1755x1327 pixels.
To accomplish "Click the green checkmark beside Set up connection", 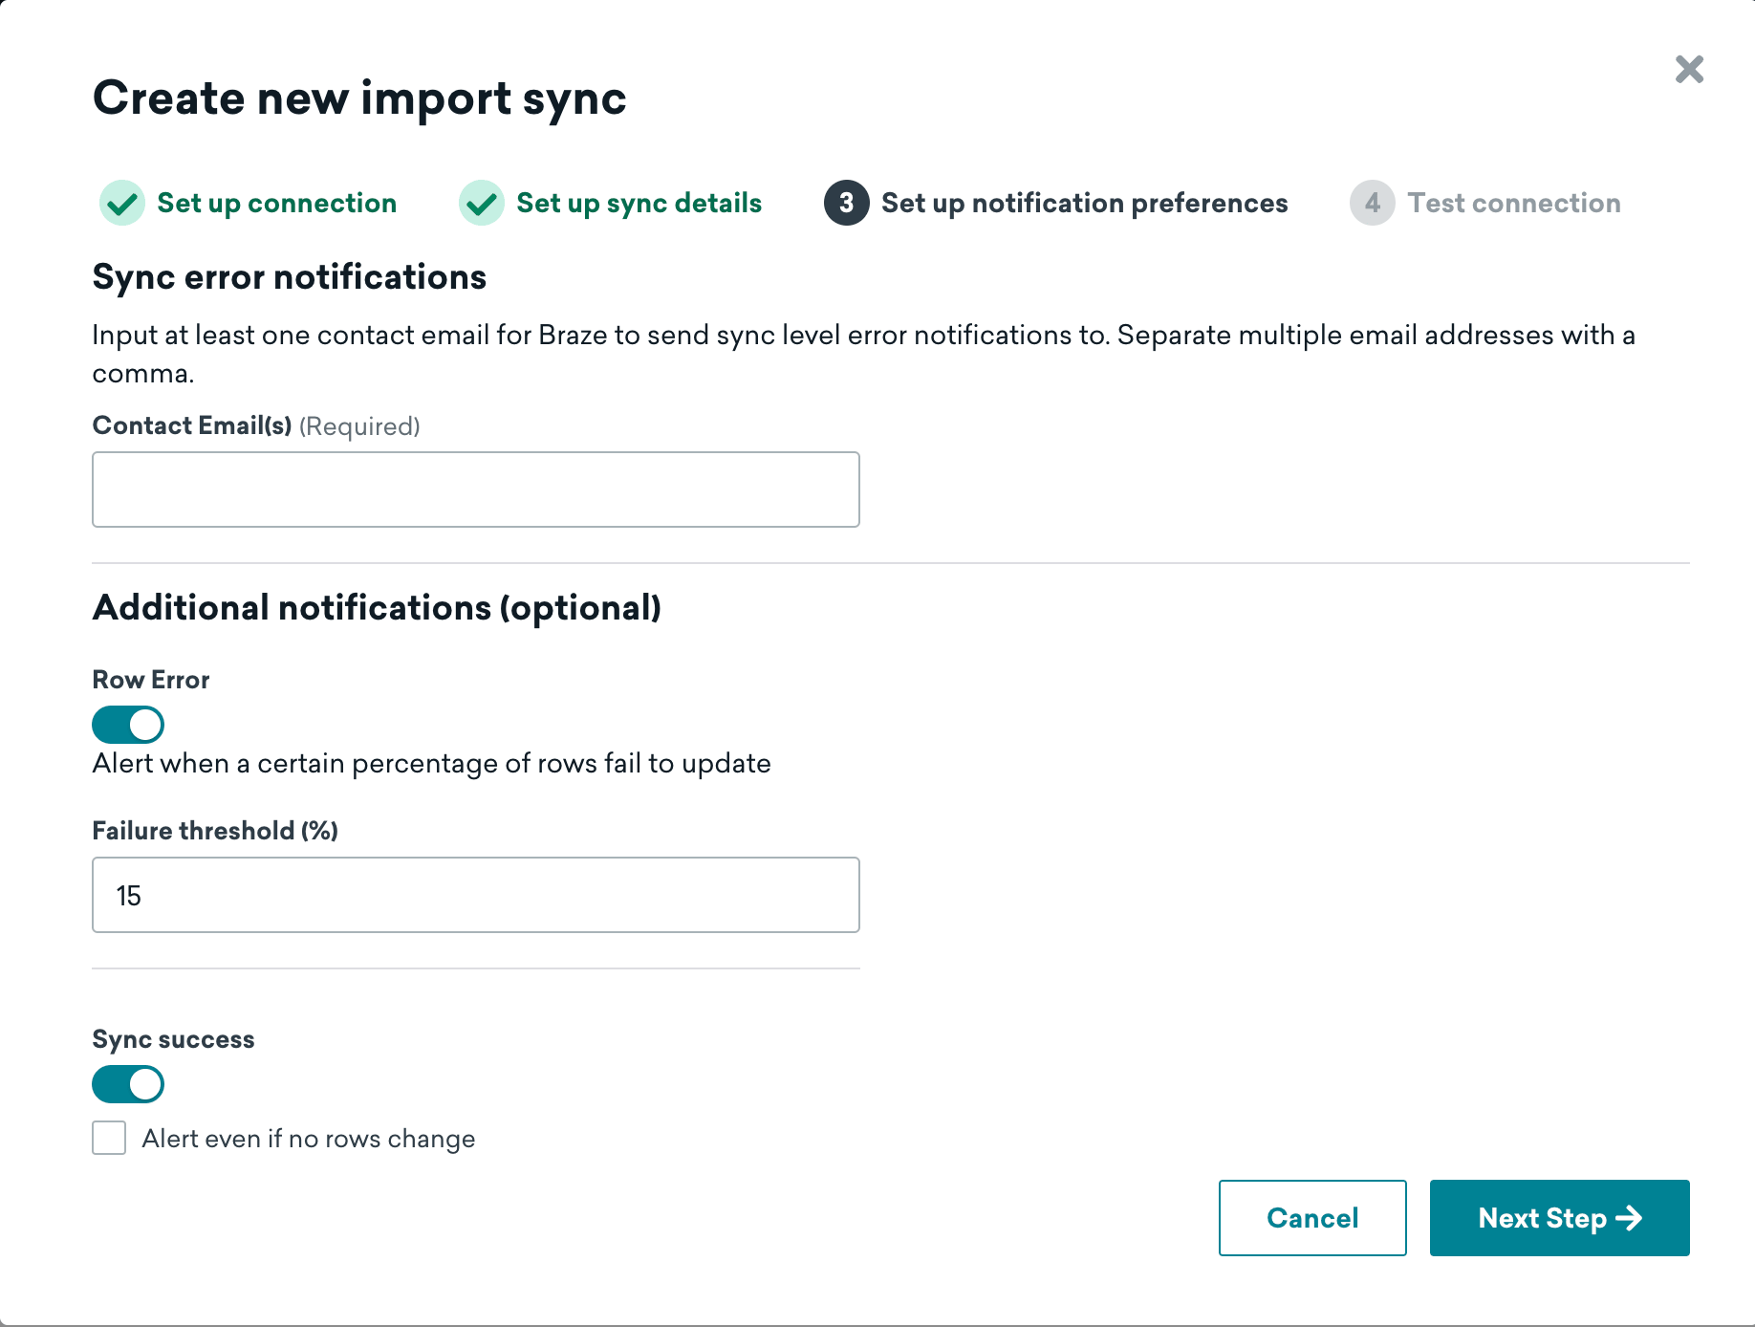I will point(121,203).
